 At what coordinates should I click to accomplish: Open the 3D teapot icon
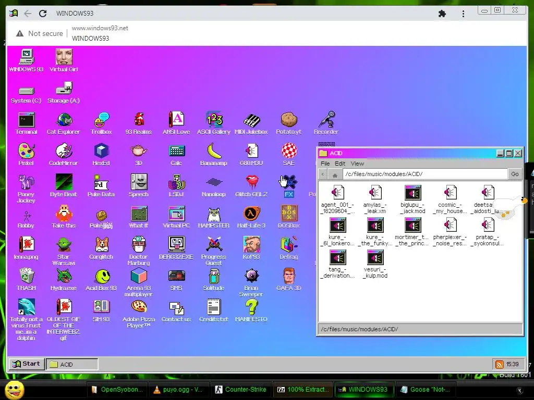tap(139, 154)
